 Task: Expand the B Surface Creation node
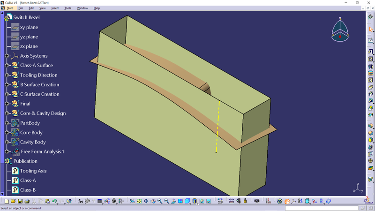pyautogui.click(x=7, y=84)
